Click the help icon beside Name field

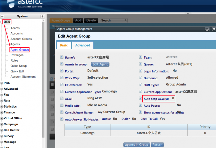coord(62,57)
